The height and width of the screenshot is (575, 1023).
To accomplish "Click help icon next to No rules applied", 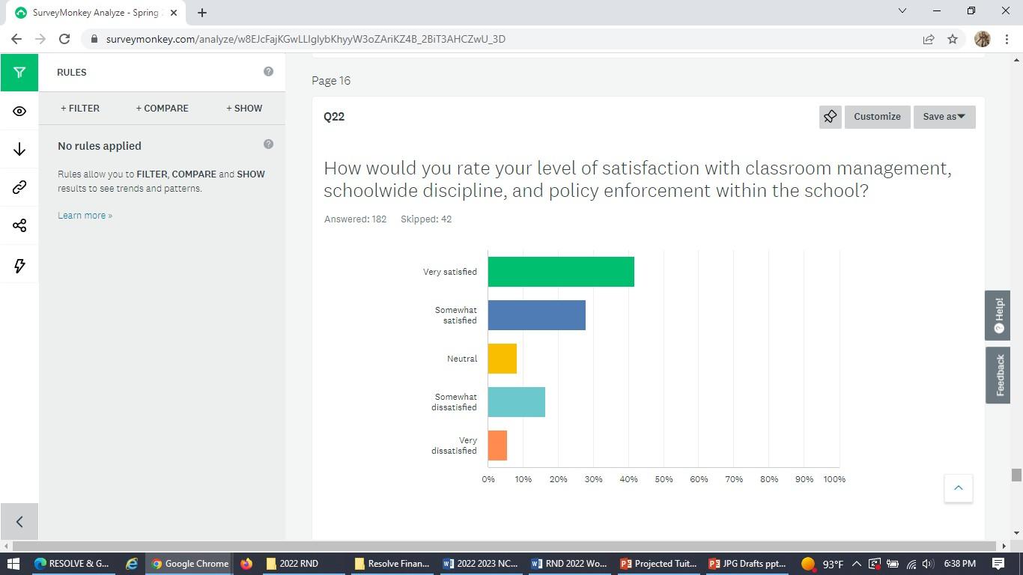I will 268,144.
